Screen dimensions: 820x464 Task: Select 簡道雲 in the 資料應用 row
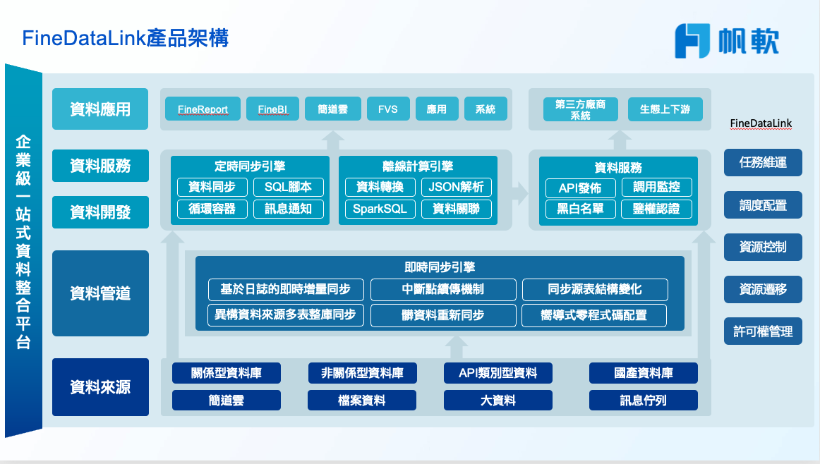point(332,109)
